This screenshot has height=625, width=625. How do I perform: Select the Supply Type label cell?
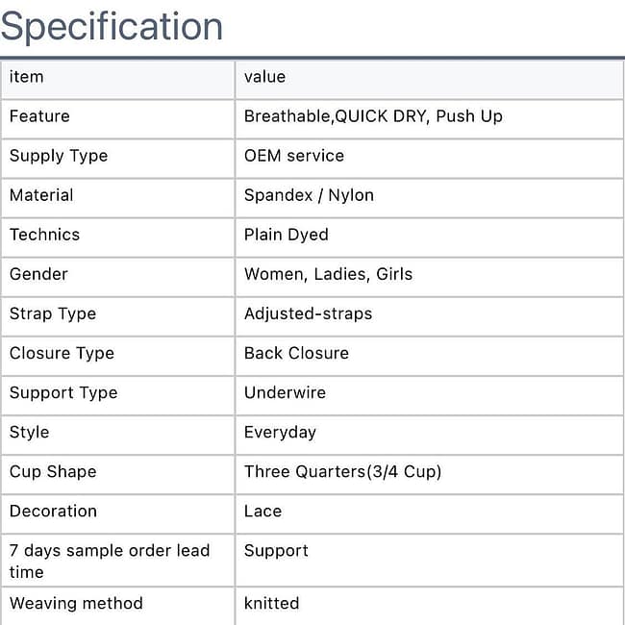tap(59, 156)
